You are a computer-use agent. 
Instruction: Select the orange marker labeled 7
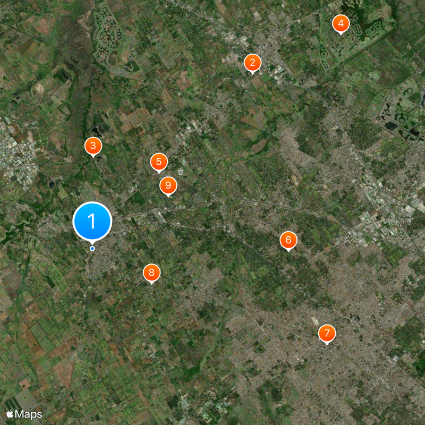tap(327, 334)
